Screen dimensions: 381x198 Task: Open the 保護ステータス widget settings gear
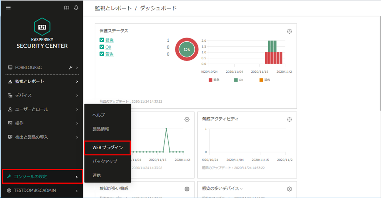289,31
